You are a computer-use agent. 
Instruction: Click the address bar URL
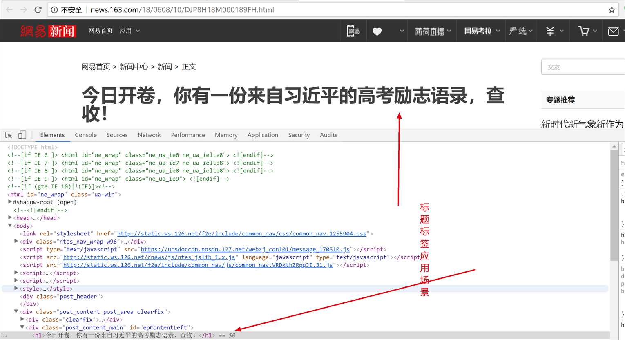point(182,10)
